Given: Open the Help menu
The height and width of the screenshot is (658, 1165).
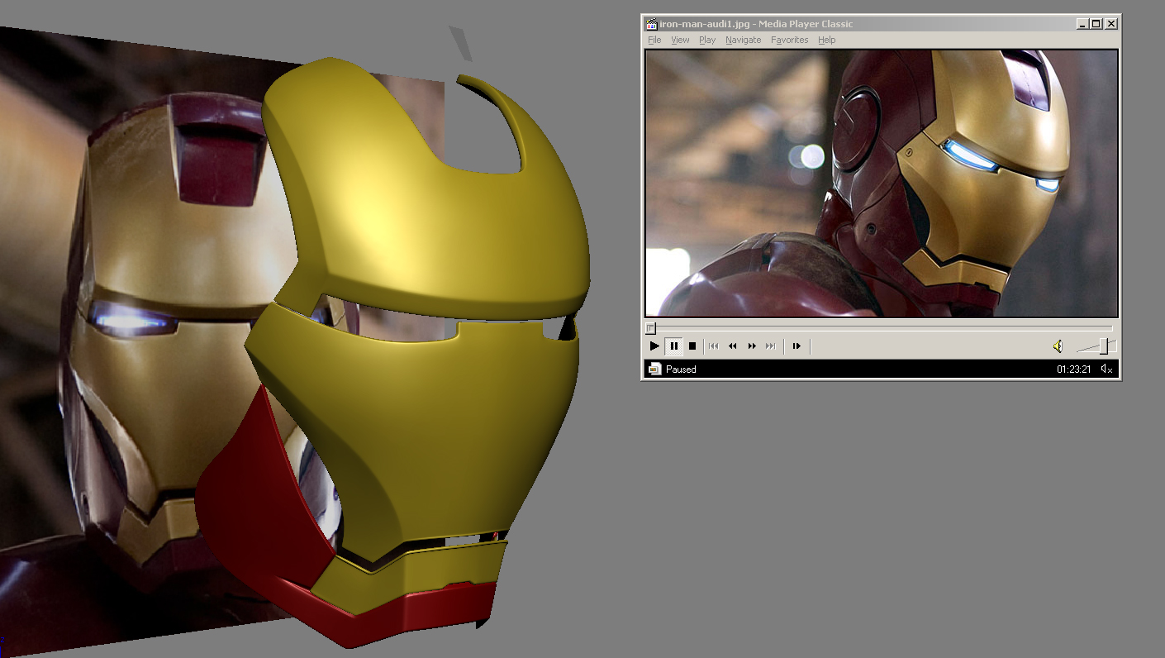Looking at the screenshot, I should click(x=827, y=40).
